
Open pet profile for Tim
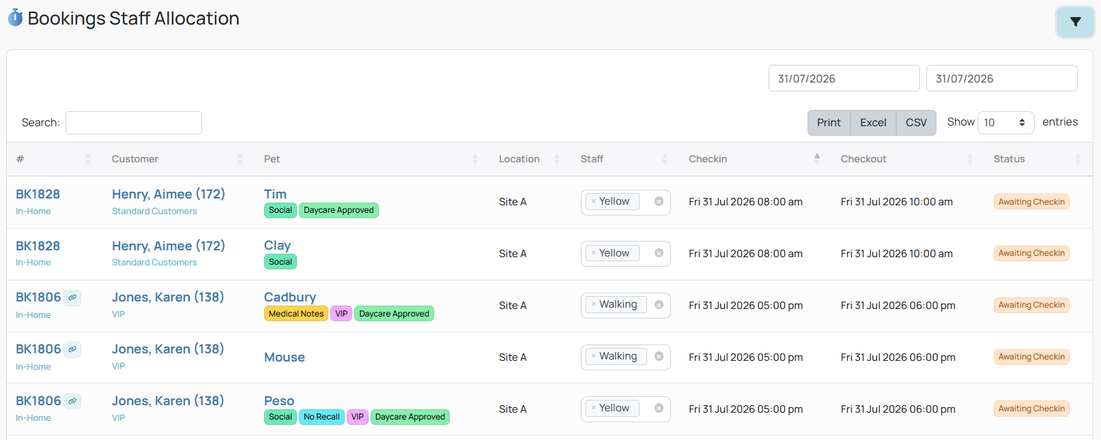click(x=275, y=194)
